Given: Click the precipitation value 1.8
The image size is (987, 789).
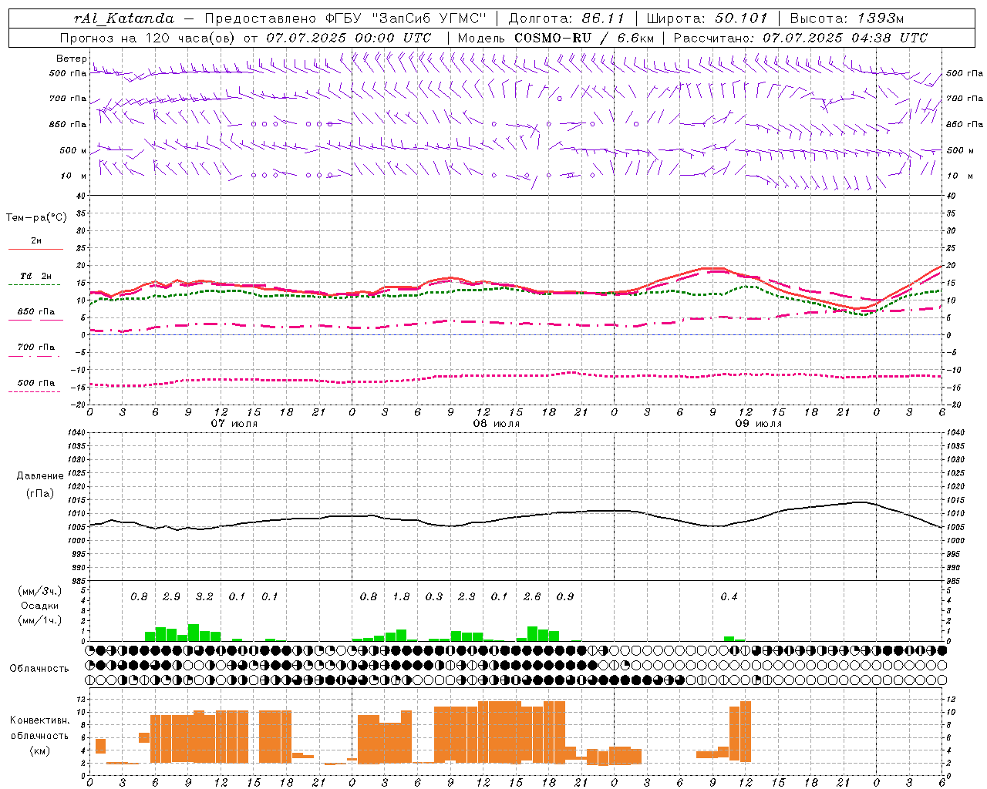Looking at the screenshot, I should click(x=401, y=596).
